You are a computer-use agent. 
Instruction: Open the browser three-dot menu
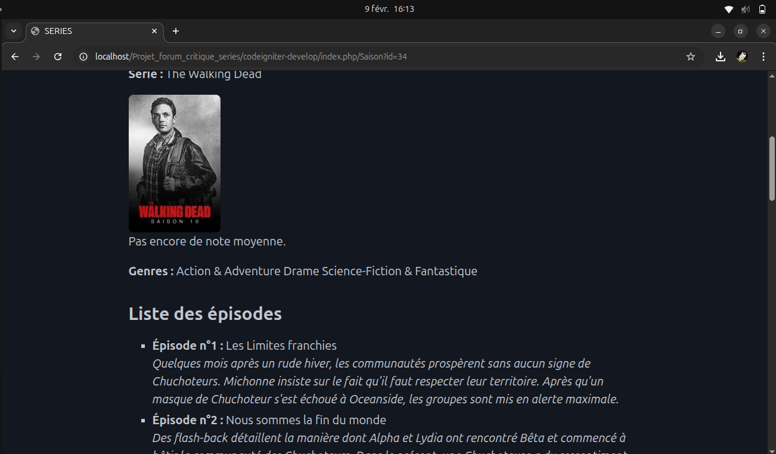[x=763, y=57]
